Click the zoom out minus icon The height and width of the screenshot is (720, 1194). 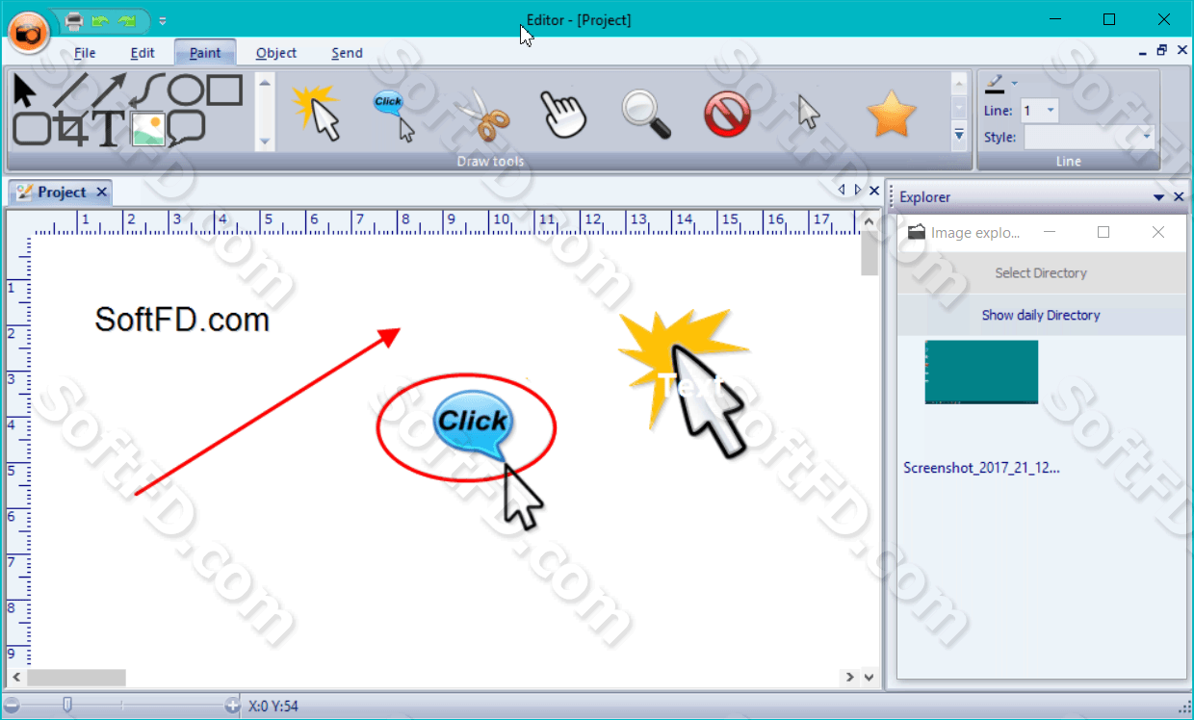coord(12,706)
